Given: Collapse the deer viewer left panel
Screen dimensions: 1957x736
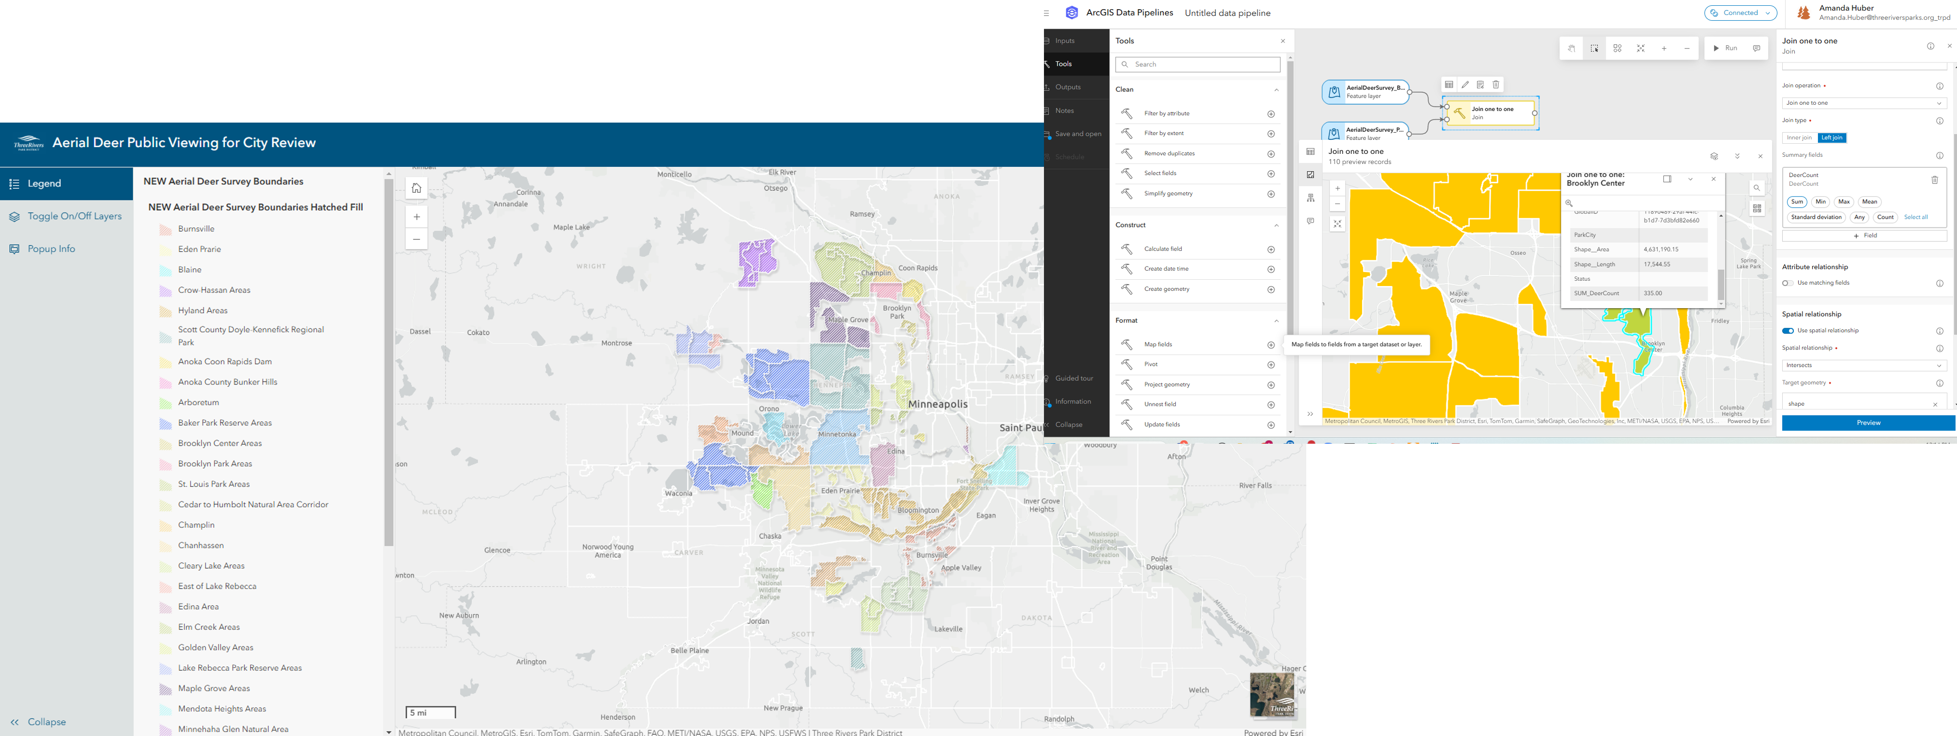Looking at the screenshot, I should 38,722.
